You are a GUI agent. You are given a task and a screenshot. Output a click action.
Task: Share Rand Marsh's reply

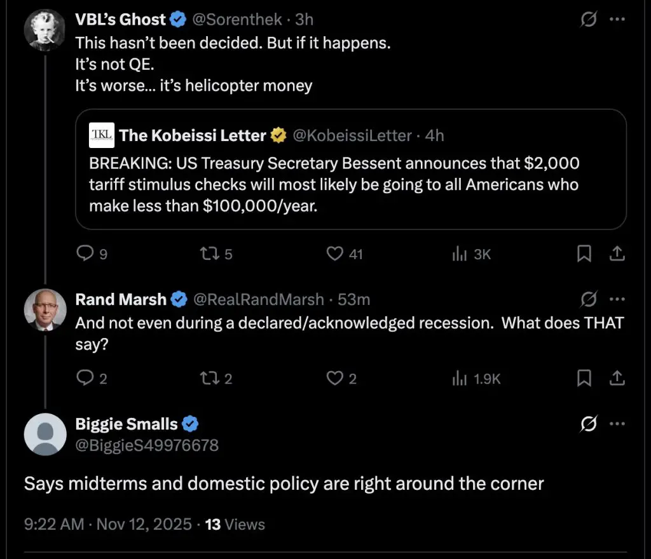click(x=616, y=379)
